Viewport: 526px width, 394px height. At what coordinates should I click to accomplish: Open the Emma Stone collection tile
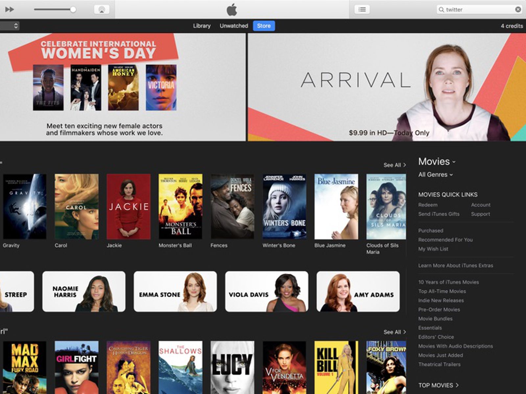(175, 291)
